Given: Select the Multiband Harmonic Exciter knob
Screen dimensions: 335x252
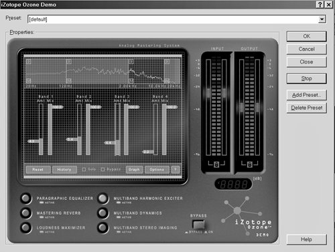Looking at the screenshot, I should click(103, 199).
